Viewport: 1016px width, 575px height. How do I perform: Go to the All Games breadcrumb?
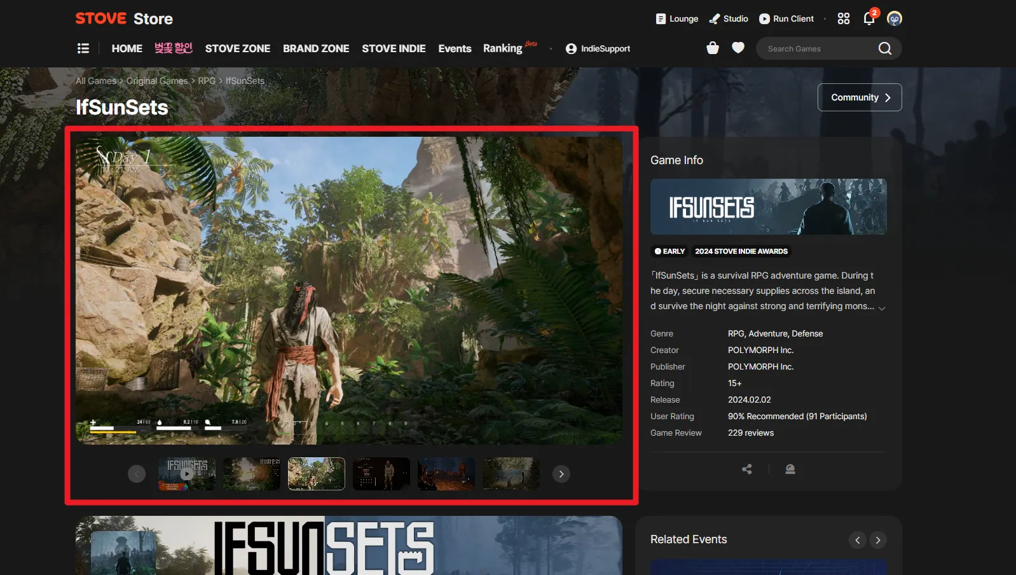(x=96, y=81)
